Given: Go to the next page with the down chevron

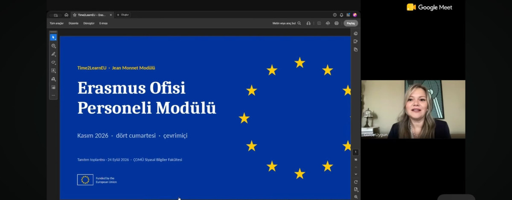Looking at the screenshot, I should point(356,174).
